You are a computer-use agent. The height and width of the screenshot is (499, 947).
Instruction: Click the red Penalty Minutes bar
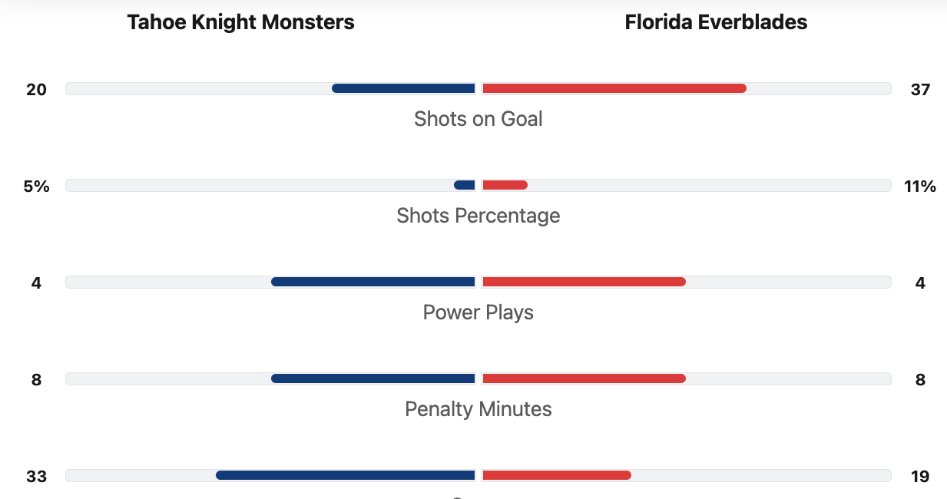pyautogui.click(x=584, y=378)
